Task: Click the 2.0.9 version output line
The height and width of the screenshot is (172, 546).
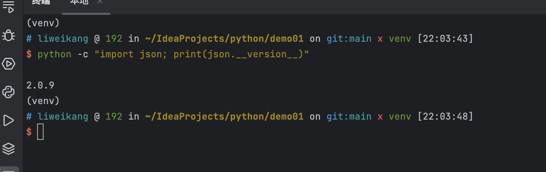Action: pyautogui.click(x=40, y=85)
